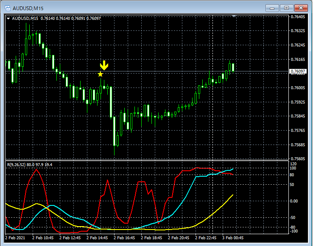The image size is (313, 246).
Task: Select the last candle on the chart
Action: pos(233,68)
